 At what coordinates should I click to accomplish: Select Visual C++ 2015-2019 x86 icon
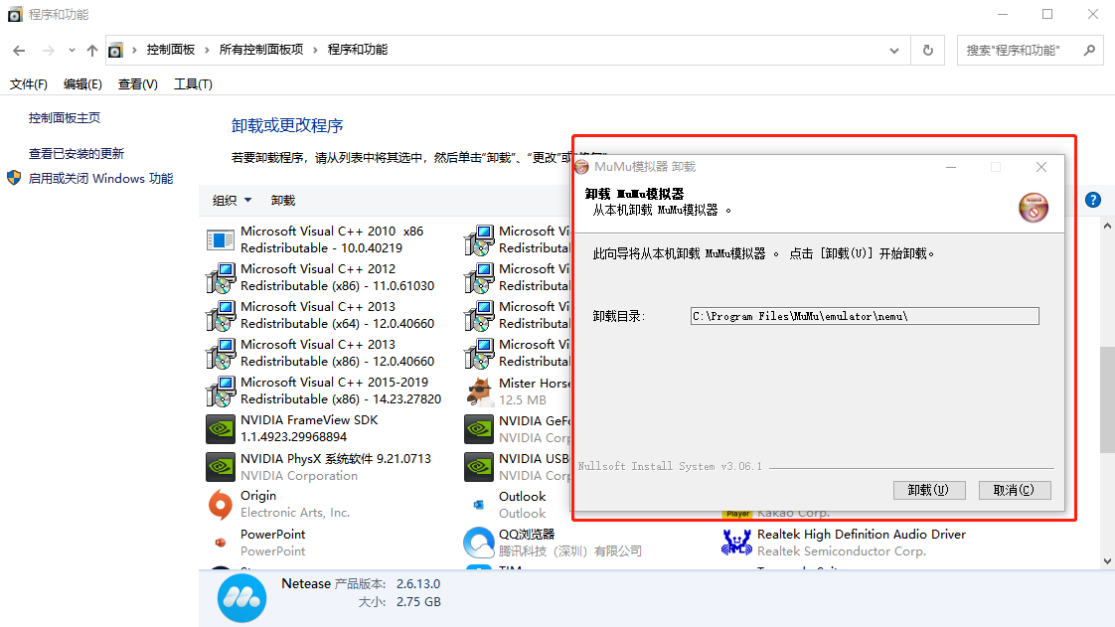tap(221, 391)
